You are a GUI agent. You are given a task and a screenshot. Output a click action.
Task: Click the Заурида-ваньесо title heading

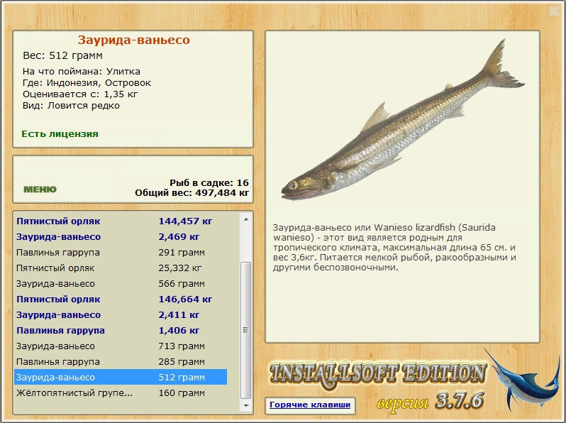click(x=133, y=40)
